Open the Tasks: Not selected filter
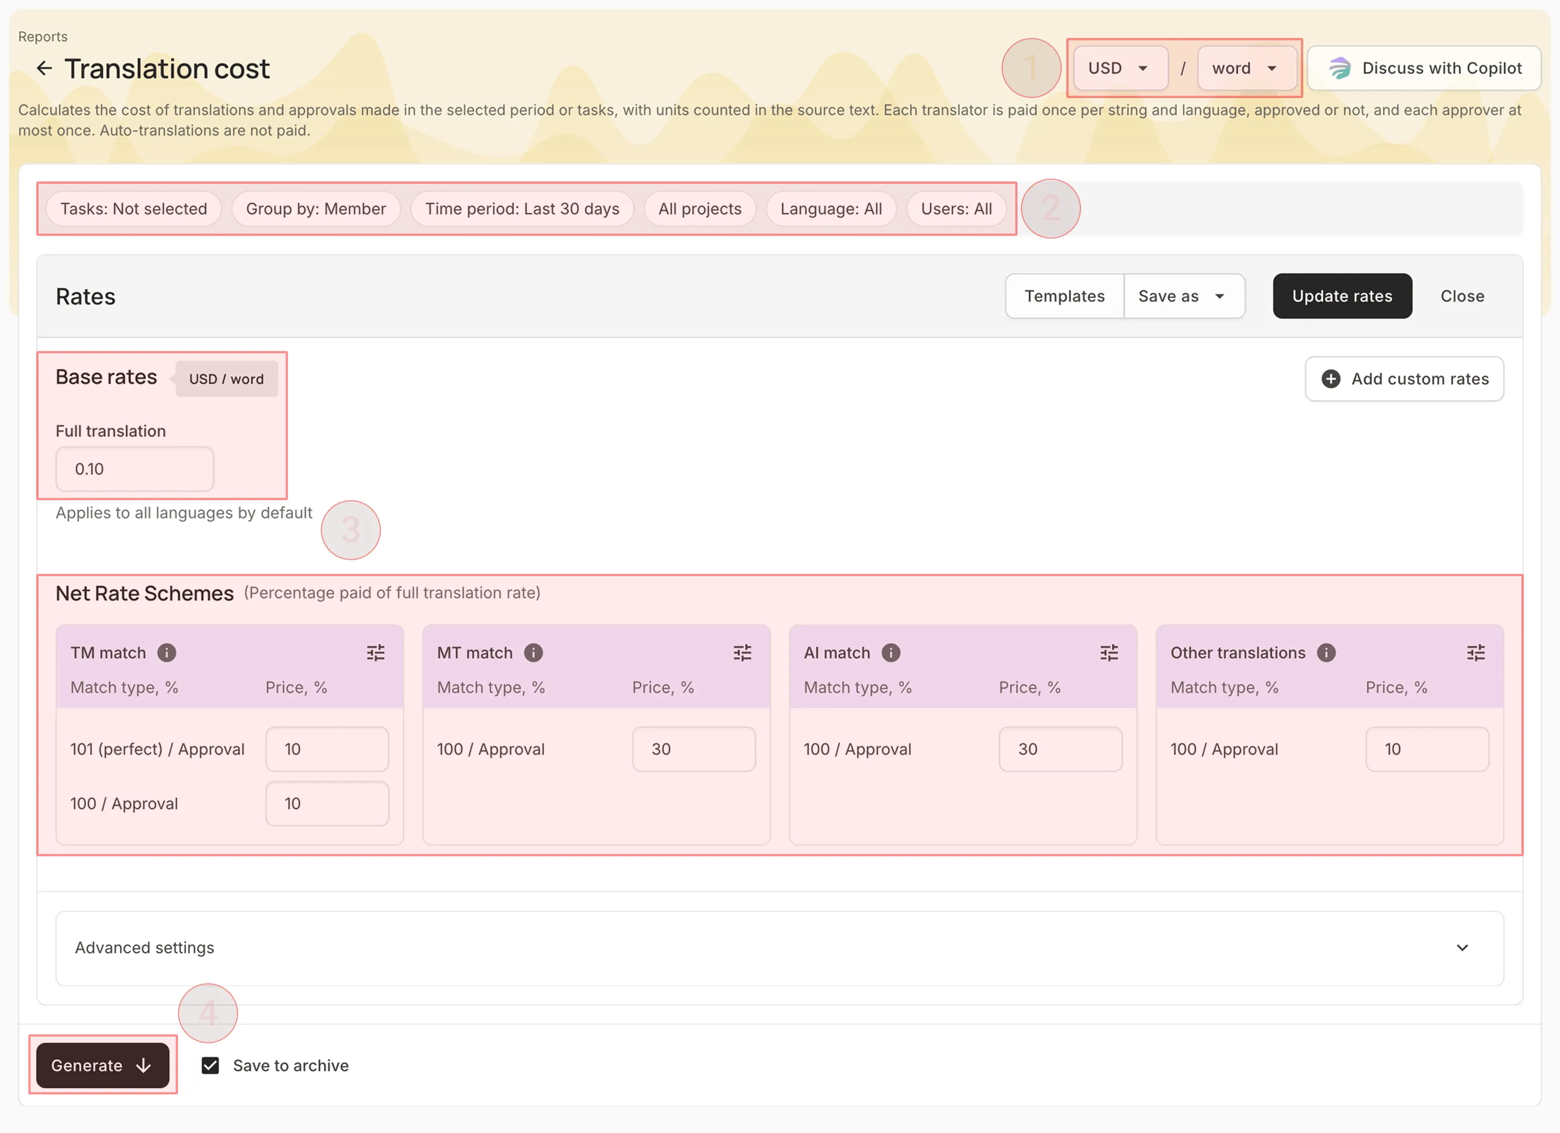 click(x=133, y=209)
